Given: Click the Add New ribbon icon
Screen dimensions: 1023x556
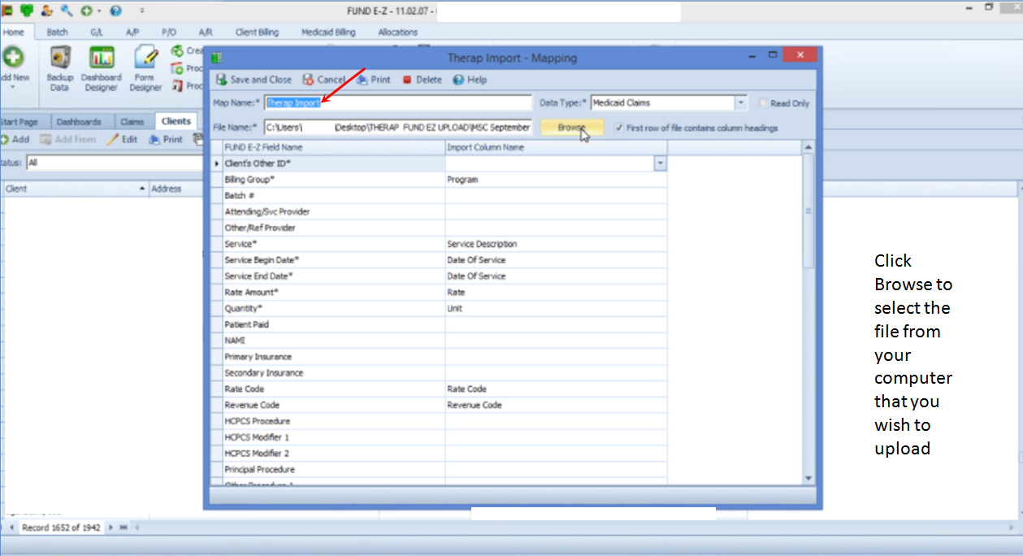Looking at the screenshot, I should pyautogui.click(x=14, y=67).
